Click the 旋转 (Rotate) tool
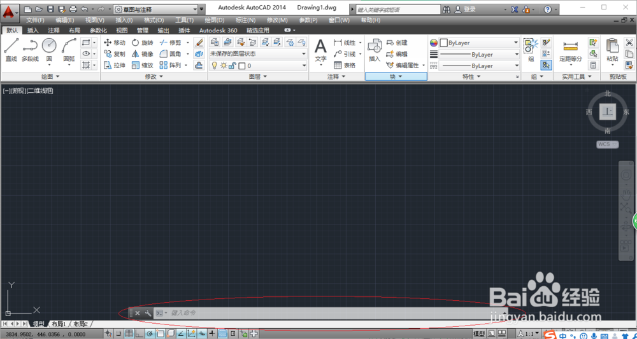The height and width of the screenshot is (339, 637). coord(143,43)
